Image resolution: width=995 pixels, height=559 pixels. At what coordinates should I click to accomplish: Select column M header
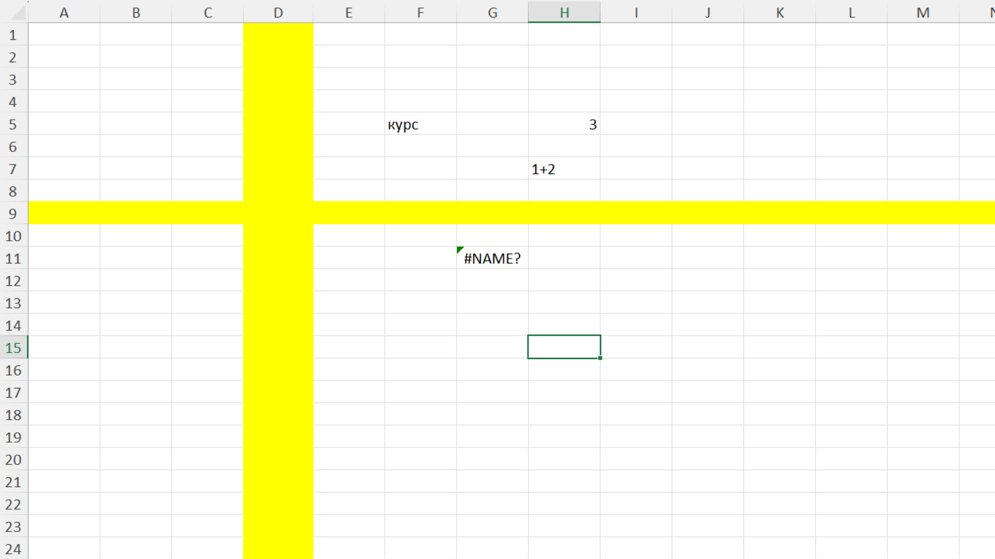pyautogui.click(x=922, y=12)
